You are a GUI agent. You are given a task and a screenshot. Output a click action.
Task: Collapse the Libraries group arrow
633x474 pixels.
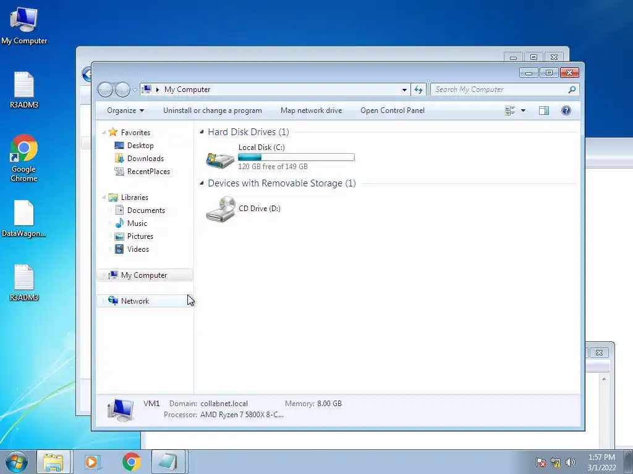[x=104, y=197]
